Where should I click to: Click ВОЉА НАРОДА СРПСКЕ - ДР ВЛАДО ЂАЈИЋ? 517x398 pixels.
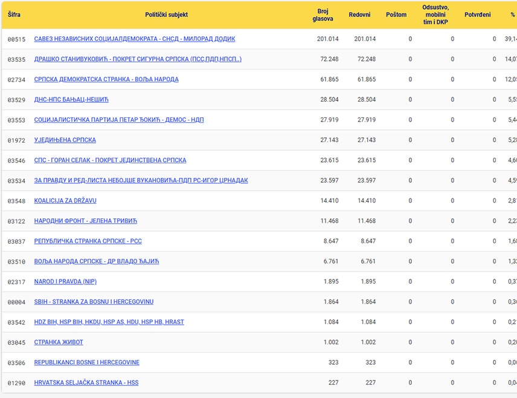coord(97,261)
